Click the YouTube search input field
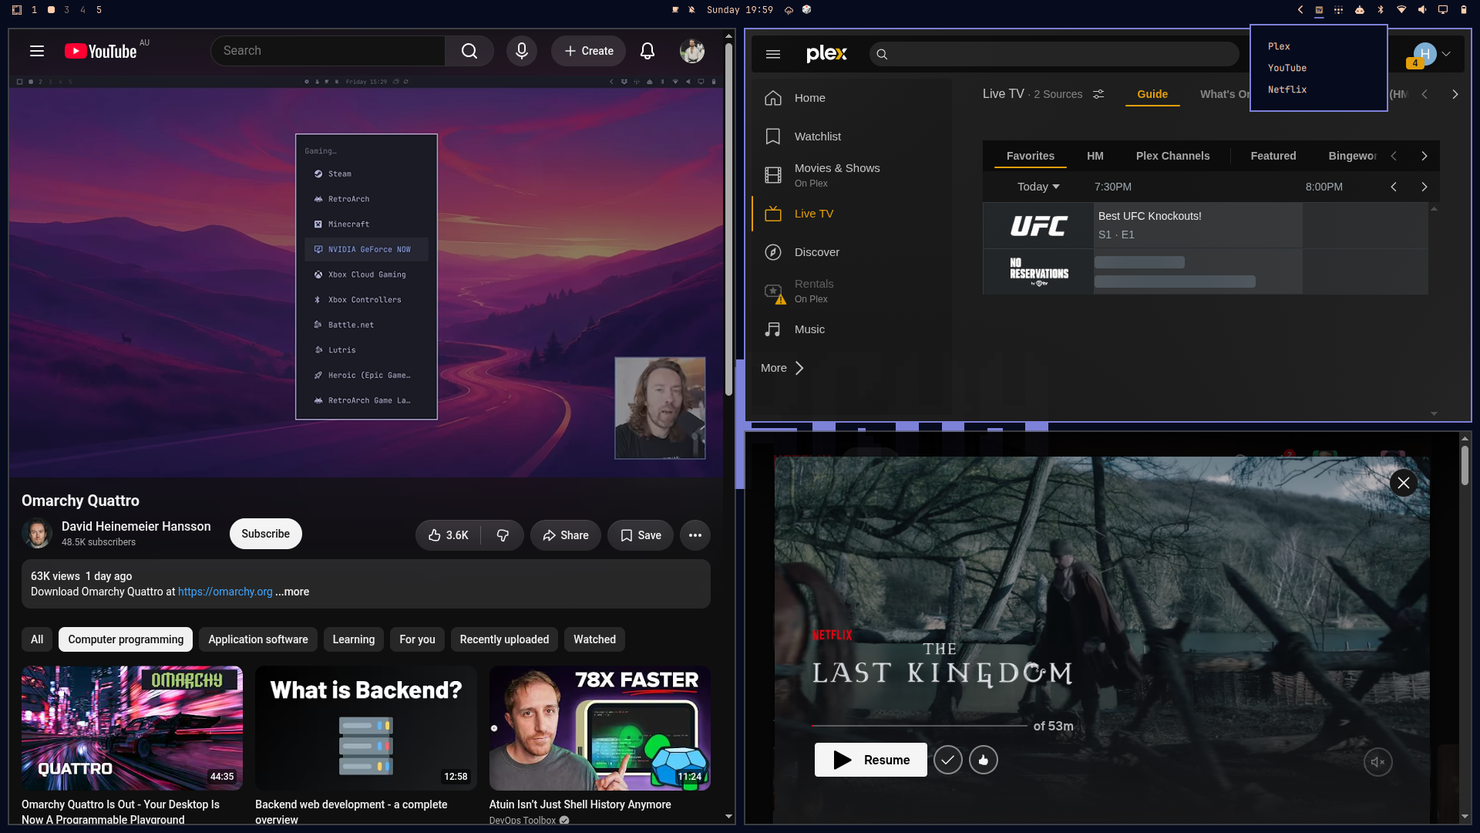Screen dimensions: 1480x833 328,51
